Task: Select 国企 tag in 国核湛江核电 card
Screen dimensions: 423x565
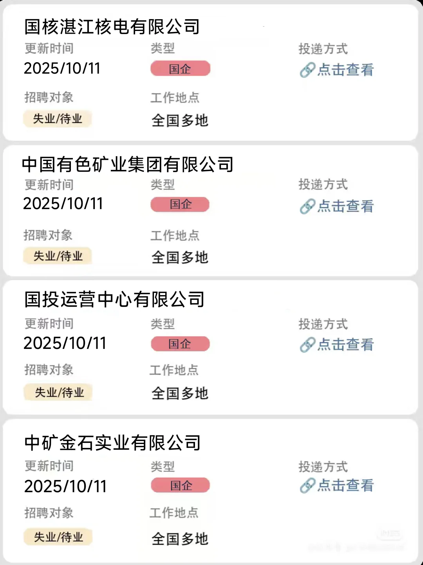Action: click(181, 69)
